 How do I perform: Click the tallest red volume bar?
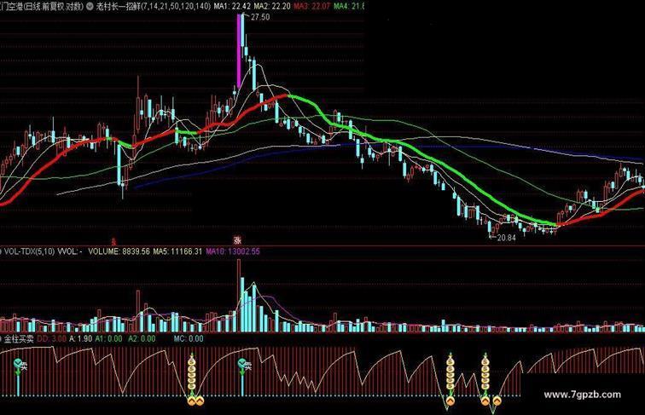[239, 295]
